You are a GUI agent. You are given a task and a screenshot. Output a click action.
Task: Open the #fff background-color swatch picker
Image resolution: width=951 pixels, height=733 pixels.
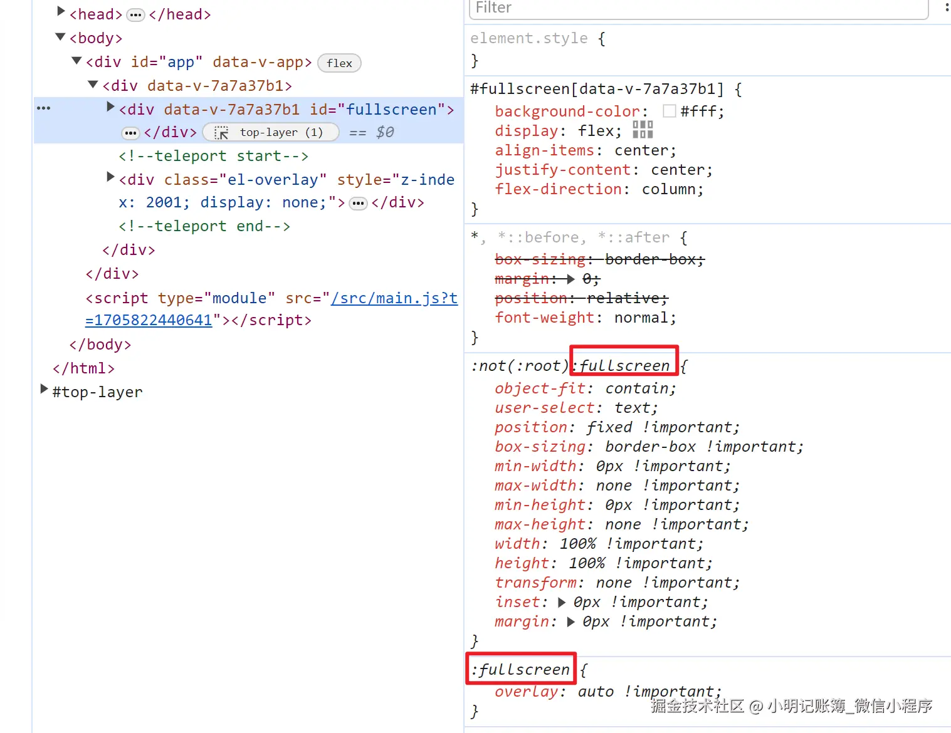coord(670,112)
